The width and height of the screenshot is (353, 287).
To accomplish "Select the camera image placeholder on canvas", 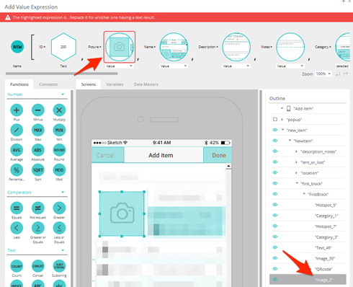I will (x=122, y=213).
